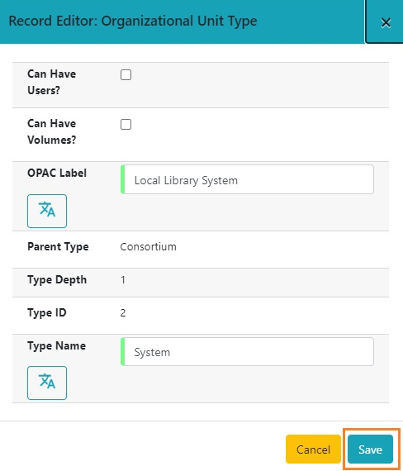Click the Parent Type label
The width and height of the screenshot is (403, 471).
tap(58, 246)
